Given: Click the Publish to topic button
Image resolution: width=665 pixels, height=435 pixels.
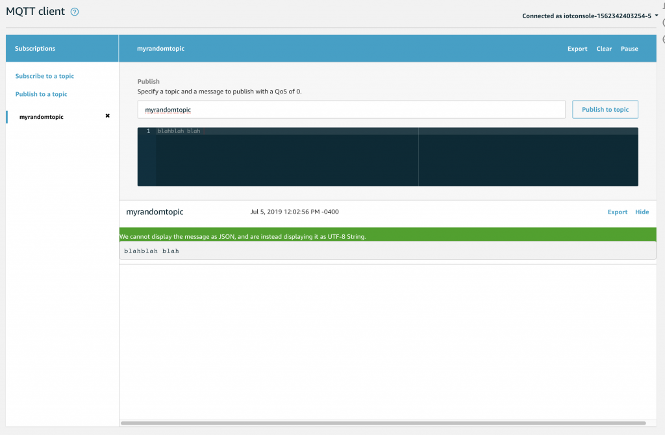Looking at the screenshot, I should [x=605, y=109].
